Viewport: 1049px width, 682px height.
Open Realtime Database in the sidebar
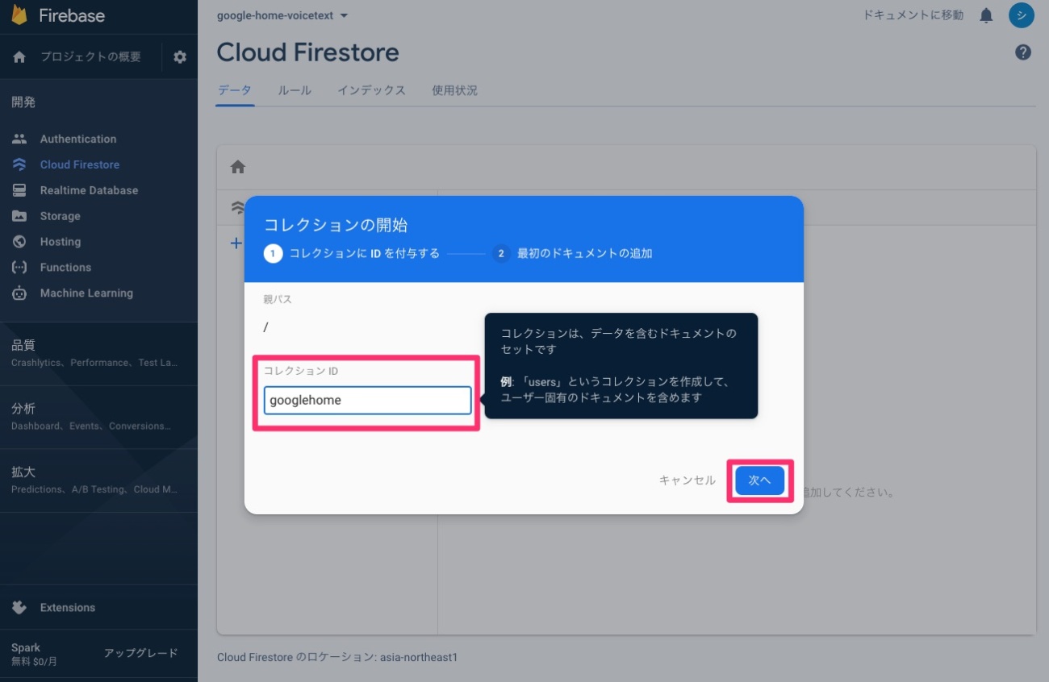(x=89, y=190)
